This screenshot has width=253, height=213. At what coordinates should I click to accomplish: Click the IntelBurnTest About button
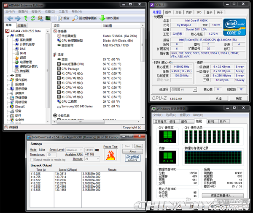[x=133, y=152]
